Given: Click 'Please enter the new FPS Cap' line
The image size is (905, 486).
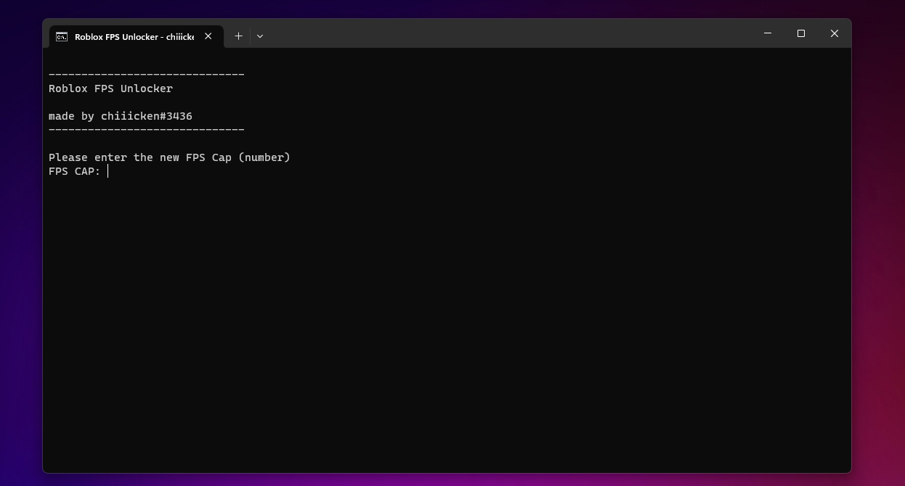Looking at the screenshot, I should 169,157.
